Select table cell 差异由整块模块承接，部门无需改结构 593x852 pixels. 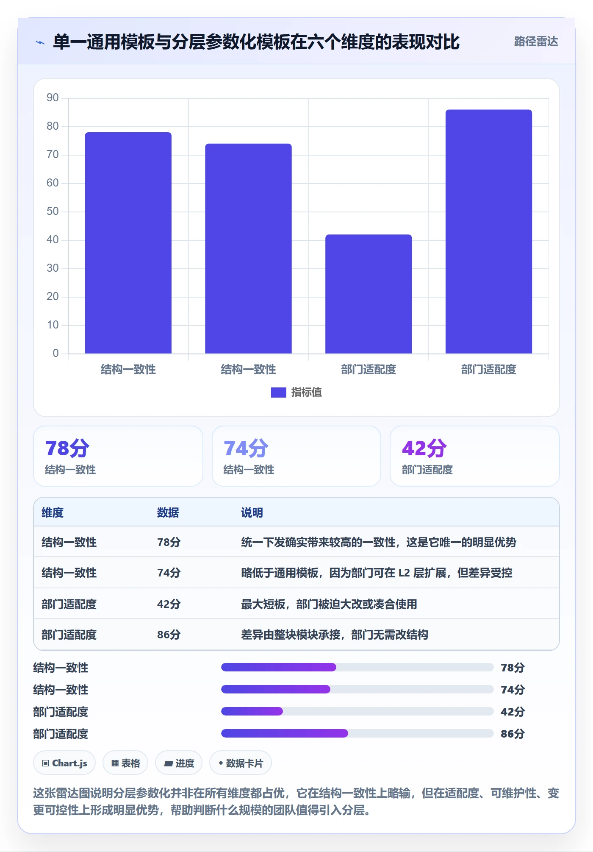pos(335,635)
